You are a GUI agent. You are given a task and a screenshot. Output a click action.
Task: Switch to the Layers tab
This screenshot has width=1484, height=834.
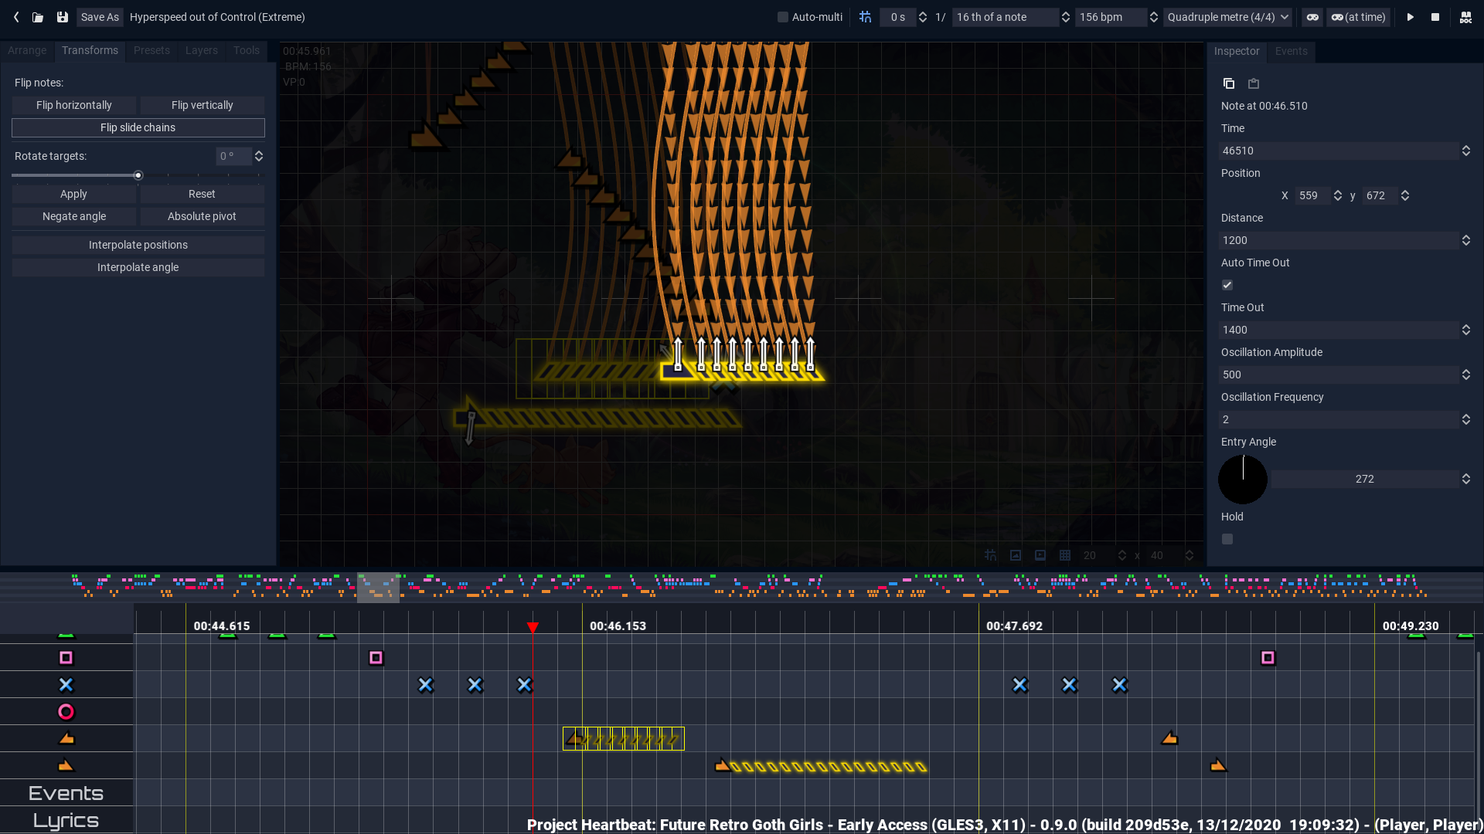202,50
